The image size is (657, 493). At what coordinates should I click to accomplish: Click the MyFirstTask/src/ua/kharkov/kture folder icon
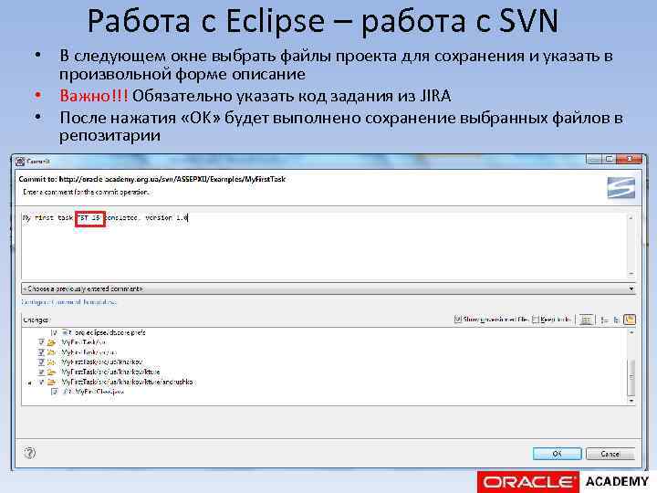51,372
